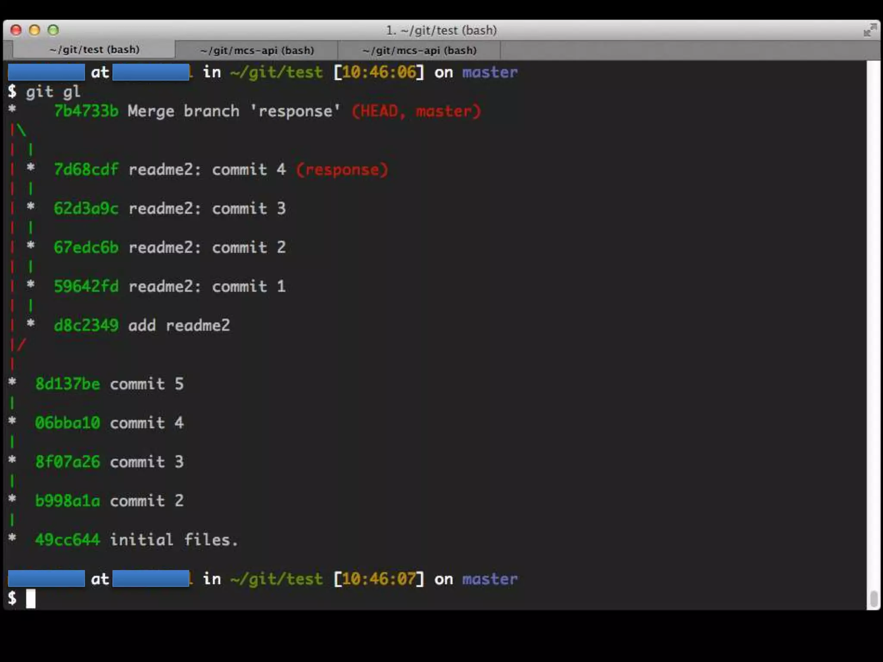Click commit hash d8c2349
The width and height of the screenshot is (883, 662).
tap(86, 325)
